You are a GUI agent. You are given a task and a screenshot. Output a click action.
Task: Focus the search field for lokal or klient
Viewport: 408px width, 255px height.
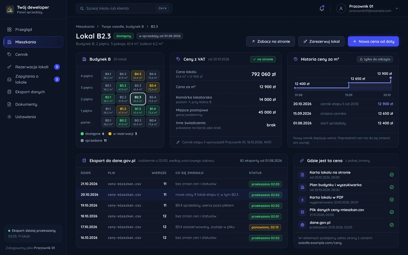click(x=124, y=8)
